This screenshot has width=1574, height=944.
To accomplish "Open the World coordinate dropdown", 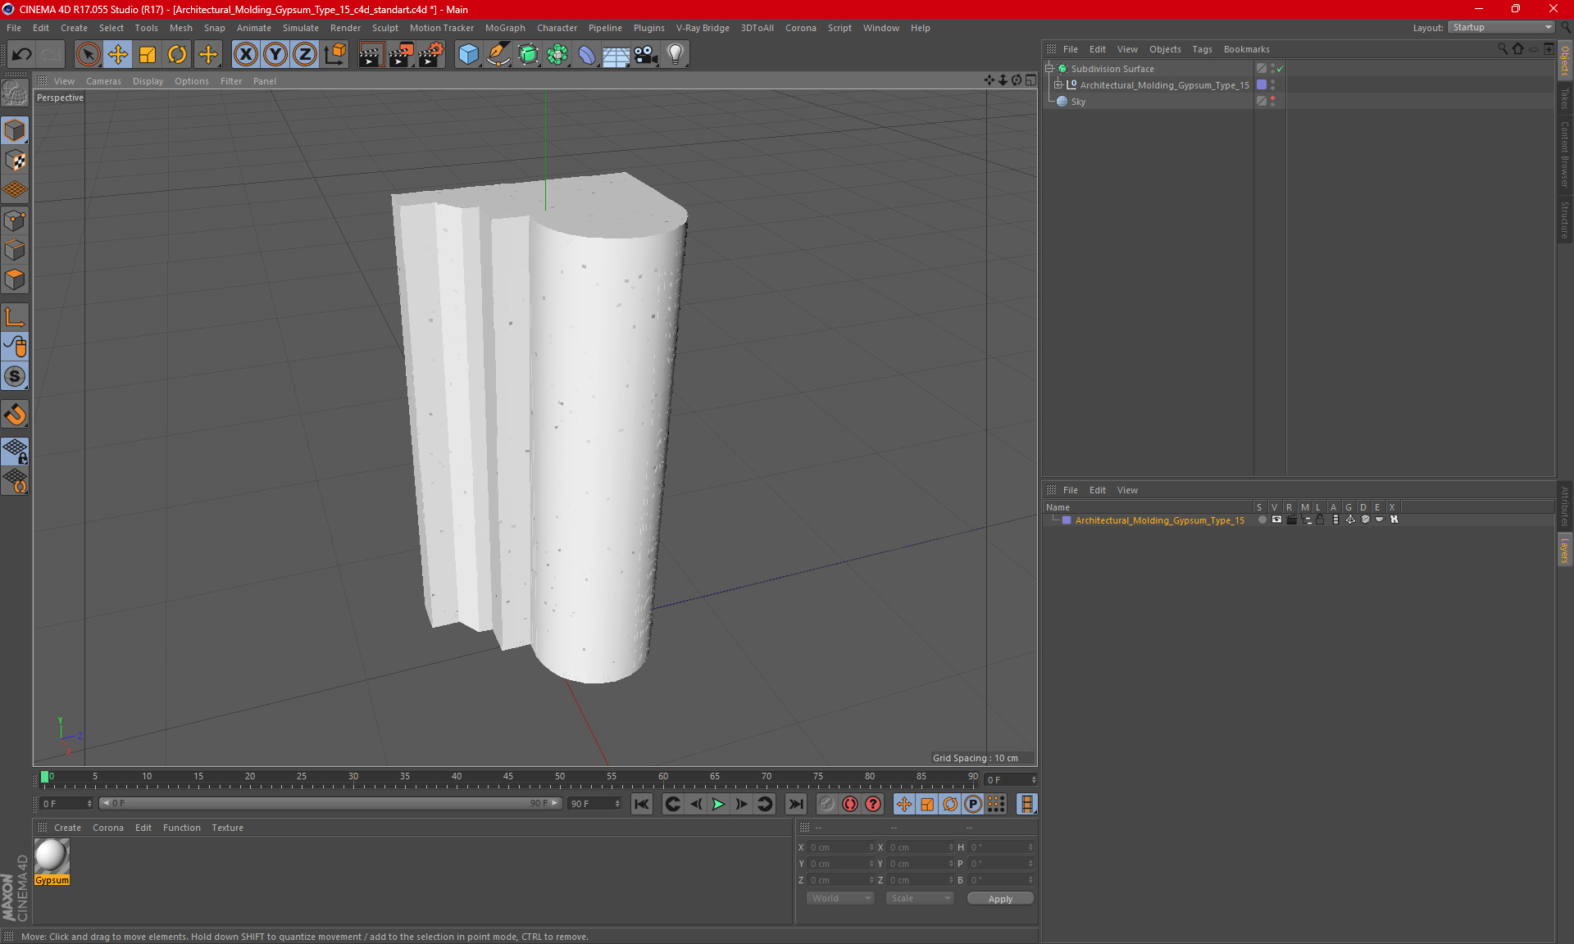I will [x=841, y=898].
